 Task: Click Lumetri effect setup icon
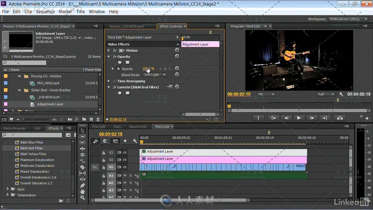[x=170, y=87]
